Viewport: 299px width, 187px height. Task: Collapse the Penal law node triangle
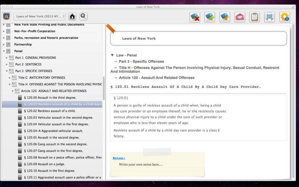(4, 51)
